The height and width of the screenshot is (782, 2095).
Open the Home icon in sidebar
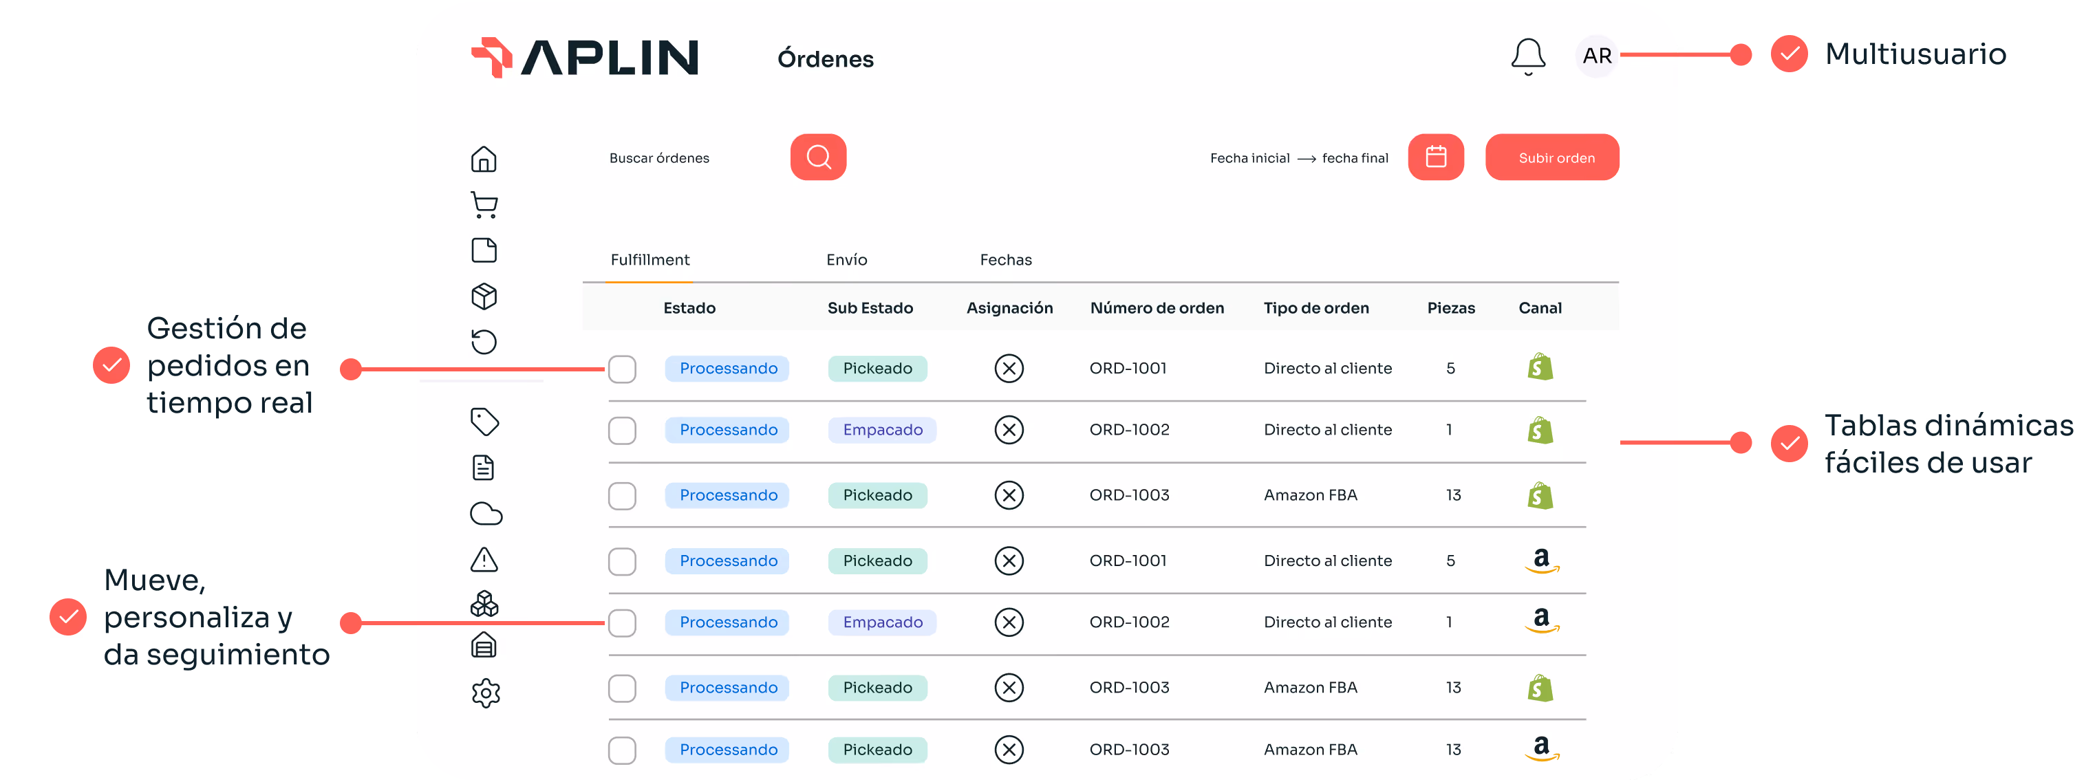point(483,158)
